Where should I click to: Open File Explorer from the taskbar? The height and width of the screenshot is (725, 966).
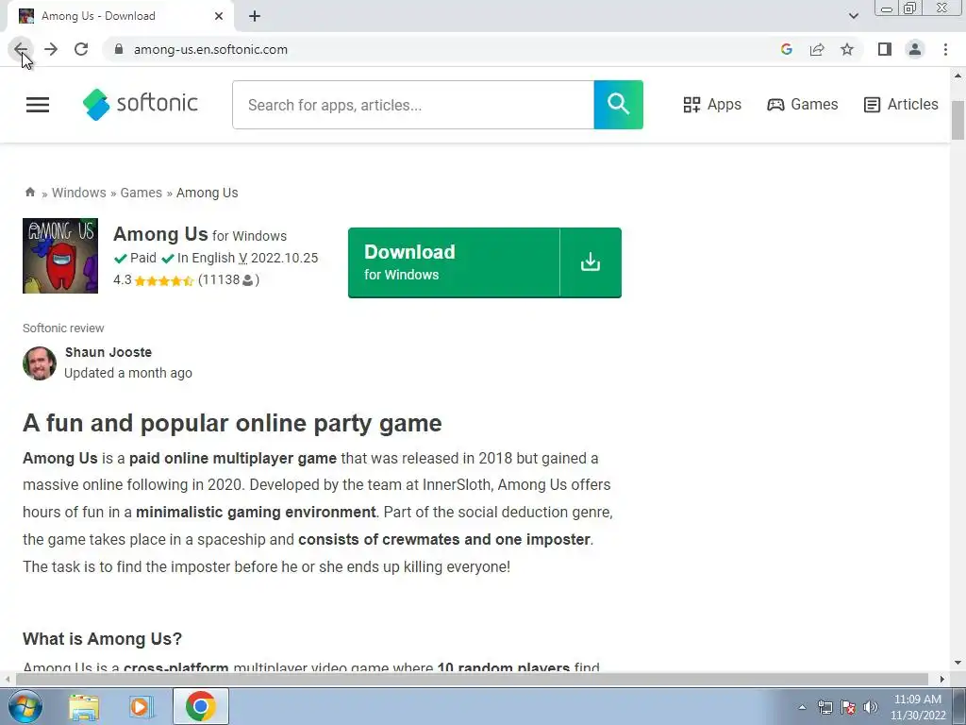[84, 707]
